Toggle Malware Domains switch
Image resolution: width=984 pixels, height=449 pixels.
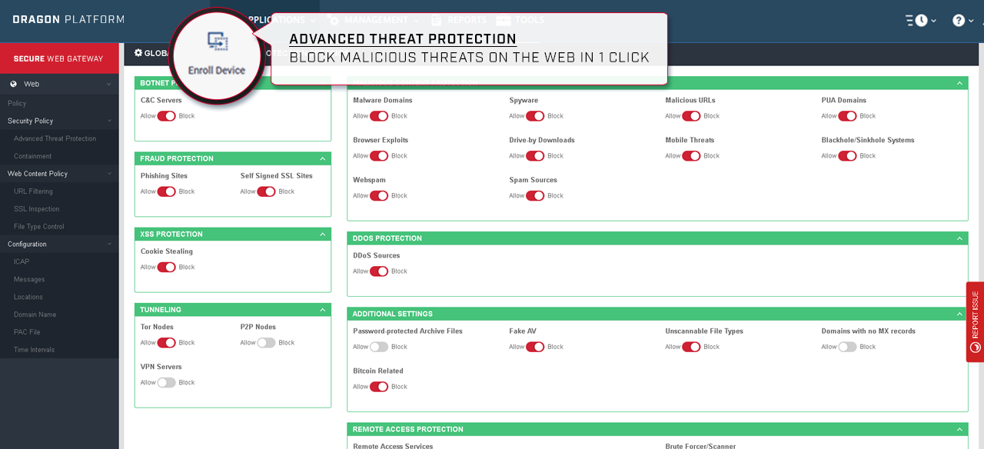pyautogui.click(x=379, y=116)
